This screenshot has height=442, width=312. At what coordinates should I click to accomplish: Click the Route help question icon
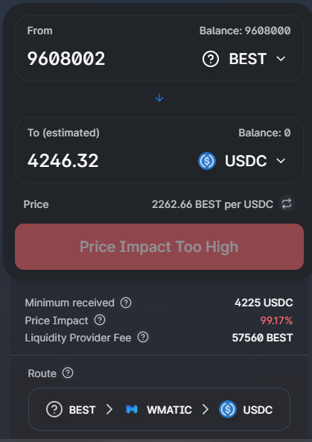tap(68, 373)
